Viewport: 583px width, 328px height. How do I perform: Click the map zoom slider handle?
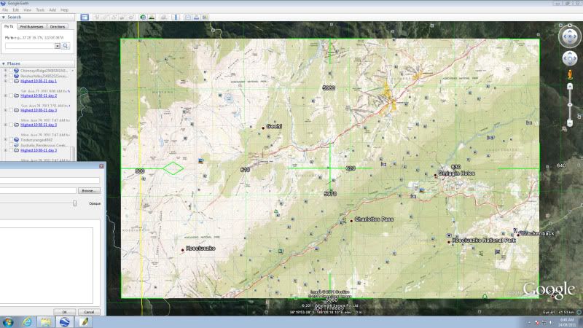(570, 105)
